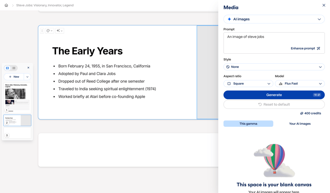
Task: Open the 'Steve Jobs: Visionary, Innovator, Legend' breadcrumb
Action: pos(45,5)
